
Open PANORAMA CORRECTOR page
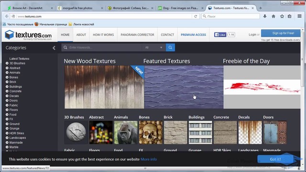137,35
